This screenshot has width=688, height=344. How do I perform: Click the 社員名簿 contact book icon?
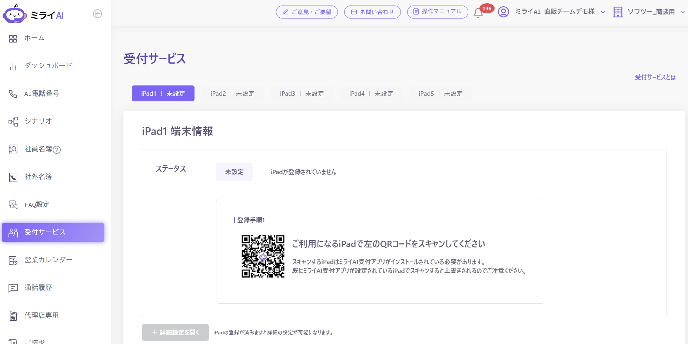[13, 149]
